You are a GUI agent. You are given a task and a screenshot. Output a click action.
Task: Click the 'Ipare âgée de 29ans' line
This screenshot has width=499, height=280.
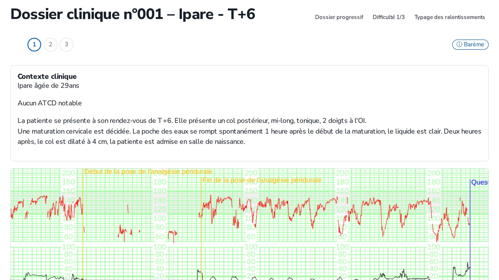pyautogui.click(x=48, y=86)
